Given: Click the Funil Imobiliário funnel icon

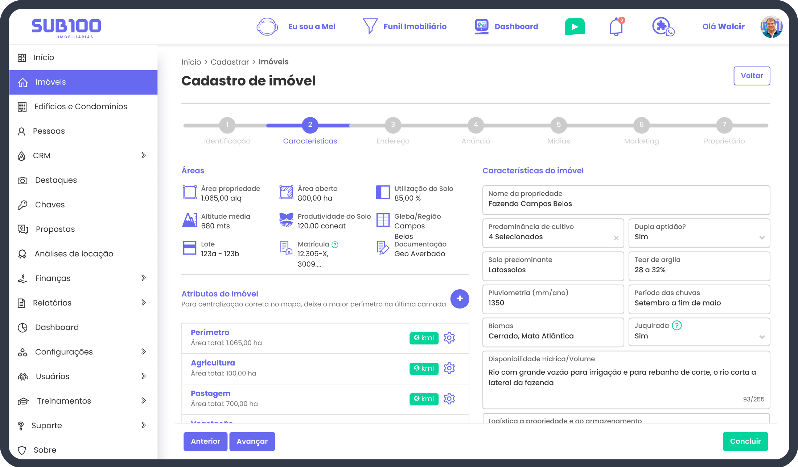Looking at the screenshot, I should (370, 26).
